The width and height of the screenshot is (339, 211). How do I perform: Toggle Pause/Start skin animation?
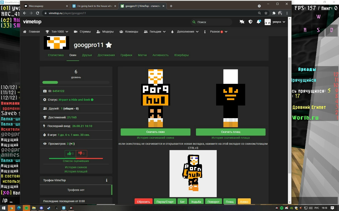pyautogui.click(x=165, y=202)
